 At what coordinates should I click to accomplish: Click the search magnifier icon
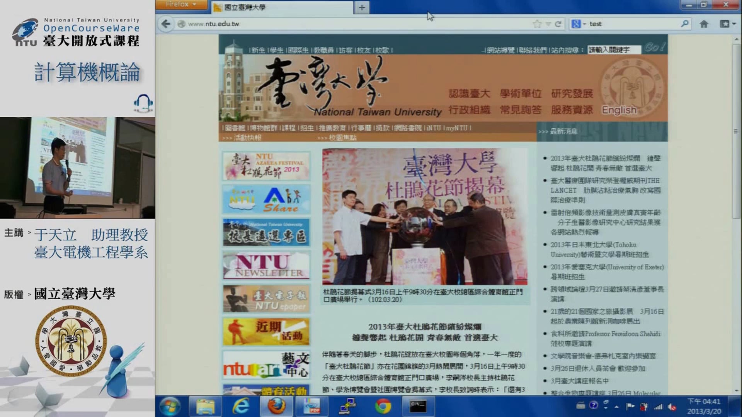point(684,24)
